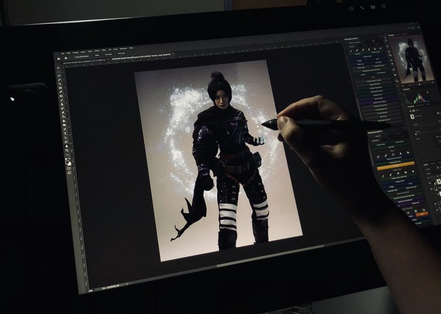Click the background color swatch

[x=69, y=164]
